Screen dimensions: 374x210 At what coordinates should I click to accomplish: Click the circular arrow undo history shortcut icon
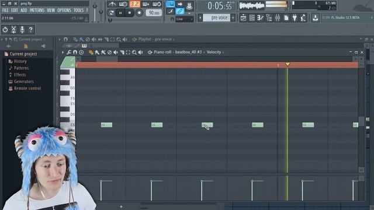[5, 30]
